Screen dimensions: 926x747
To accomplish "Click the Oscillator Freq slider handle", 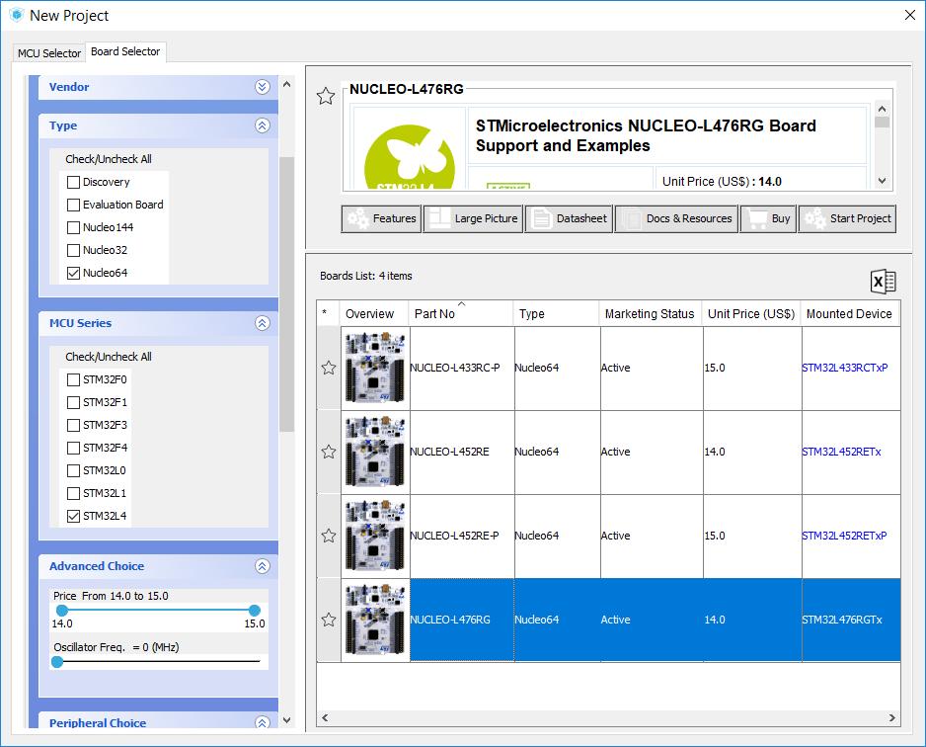I will pos(57,661).
